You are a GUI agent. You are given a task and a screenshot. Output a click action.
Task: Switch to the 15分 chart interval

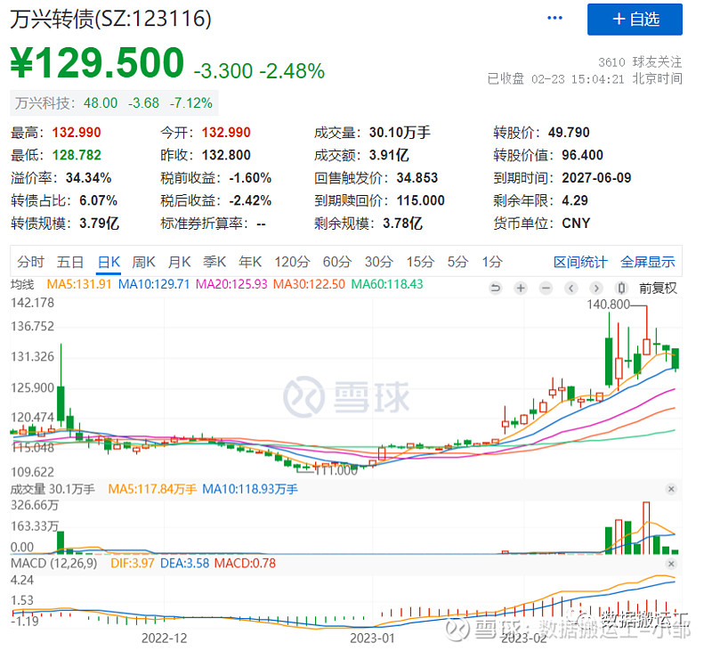pos(420,262)
